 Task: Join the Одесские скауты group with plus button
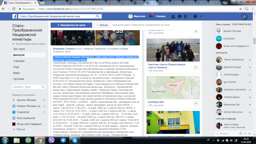coord(196,67)
